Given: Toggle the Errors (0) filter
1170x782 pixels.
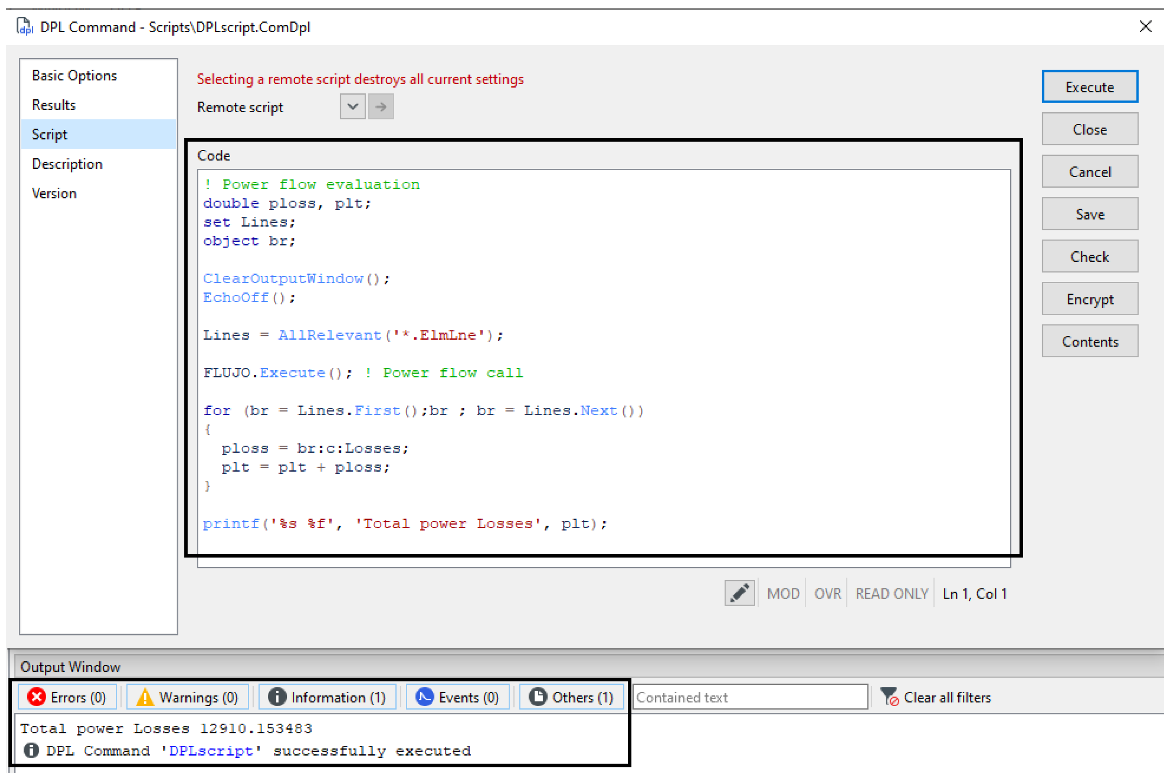Looking at the screenshot, I should [x=68, y=697].
